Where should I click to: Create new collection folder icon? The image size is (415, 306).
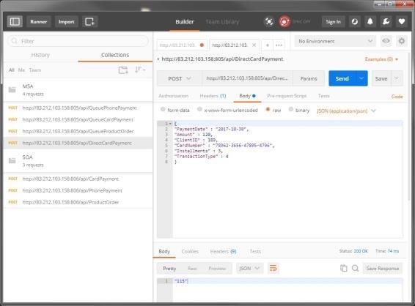[x=123, y=70]
